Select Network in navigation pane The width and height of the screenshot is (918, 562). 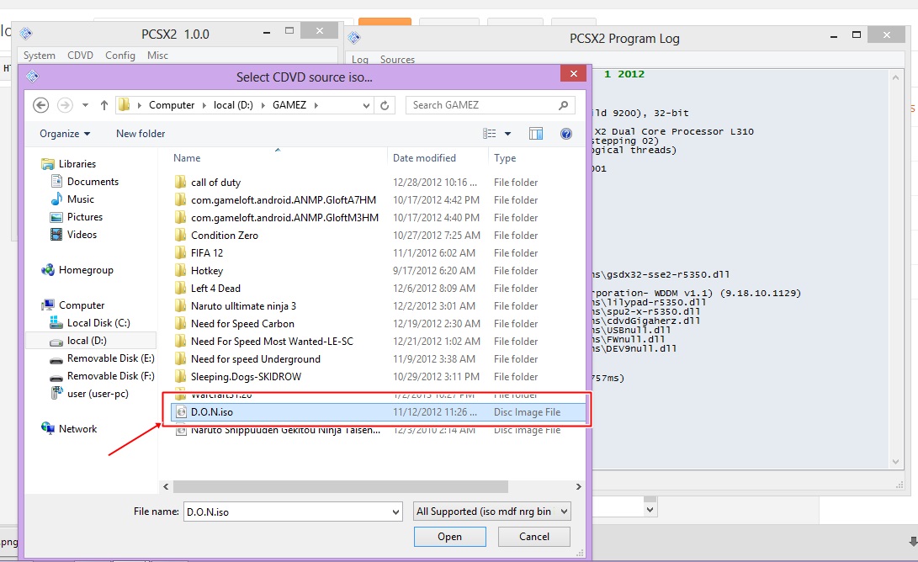coord(68,428)
